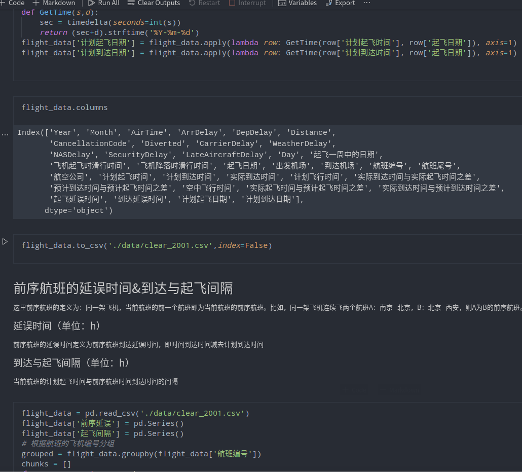Image resolution: width=522 pixels, height=472 pixels.
Task: Select the subheading 到达与起飞间隔（单位：h）
Action: coord(71,362)
